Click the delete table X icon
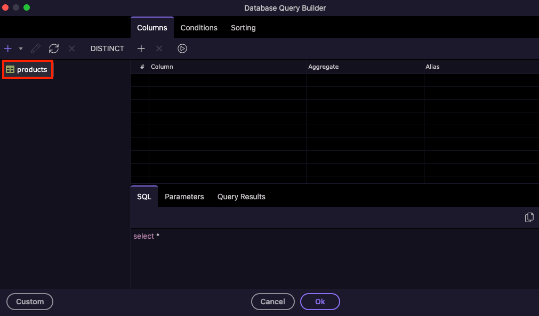Screen dimensions: 539x316 click(71, 48)
